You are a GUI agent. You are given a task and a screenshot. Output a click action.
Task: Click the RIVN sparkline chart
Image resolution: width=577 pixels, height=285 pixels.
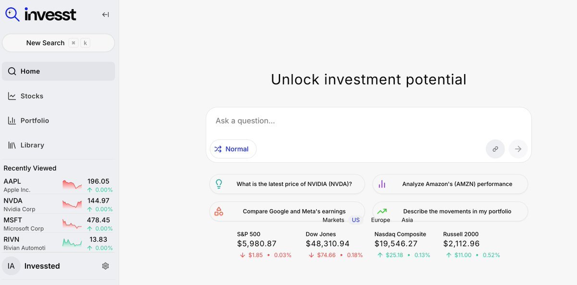coord(73,243)
